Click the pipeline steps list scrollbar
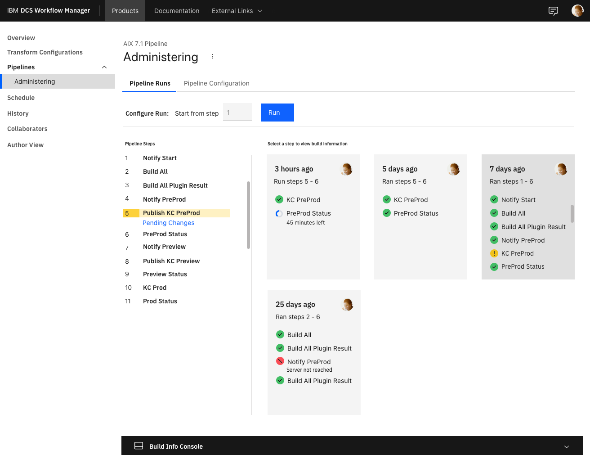The image size is (590, 455). 248,215
